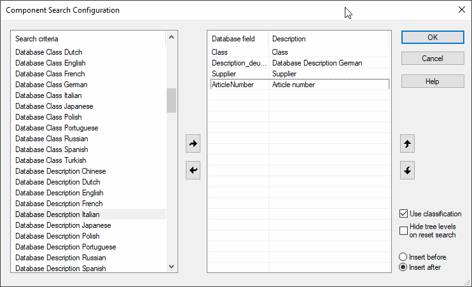Click scroll down arrow of criteria list
The width and height of the screenshot is (472, 287).
(x=172, y=266)
